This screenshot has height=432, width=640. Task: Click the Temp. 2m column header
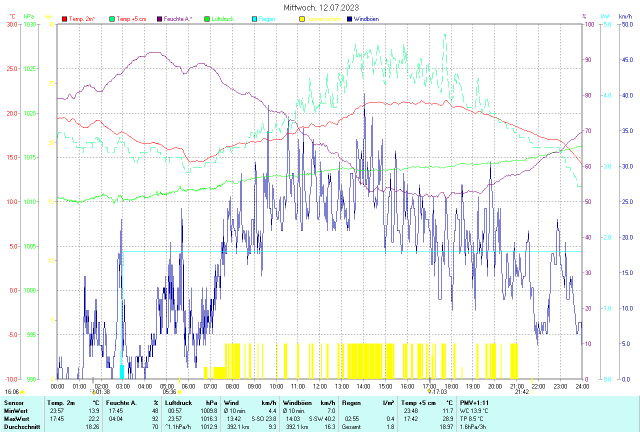[73, 403]
